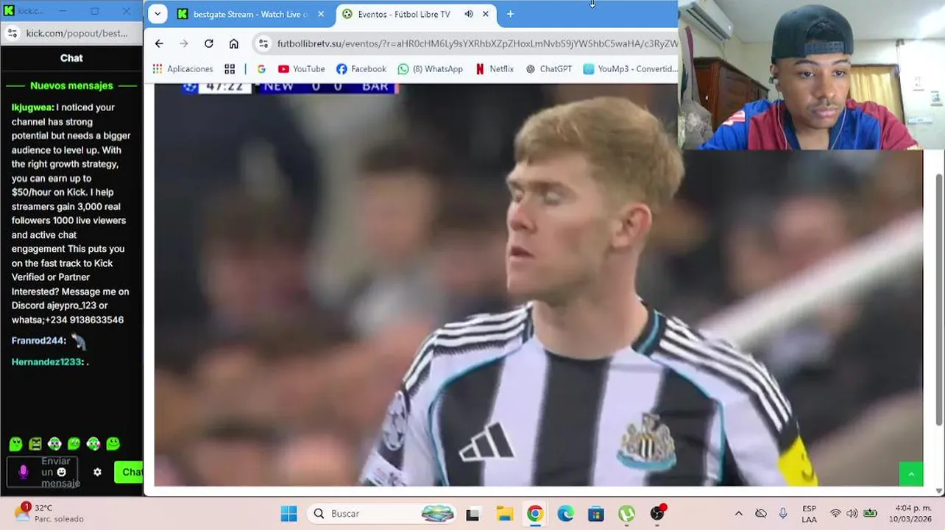Viewport: 945px width, 530px height.
Task: Open the tab search dropdown in Chrome
Action: pyautogui.click(x=157, y=14)
